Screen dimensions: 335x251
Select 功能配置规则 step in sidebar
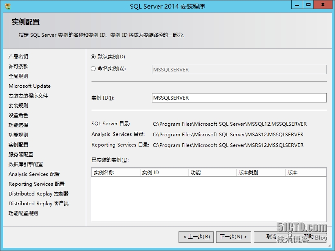click(x=23, y=213)
